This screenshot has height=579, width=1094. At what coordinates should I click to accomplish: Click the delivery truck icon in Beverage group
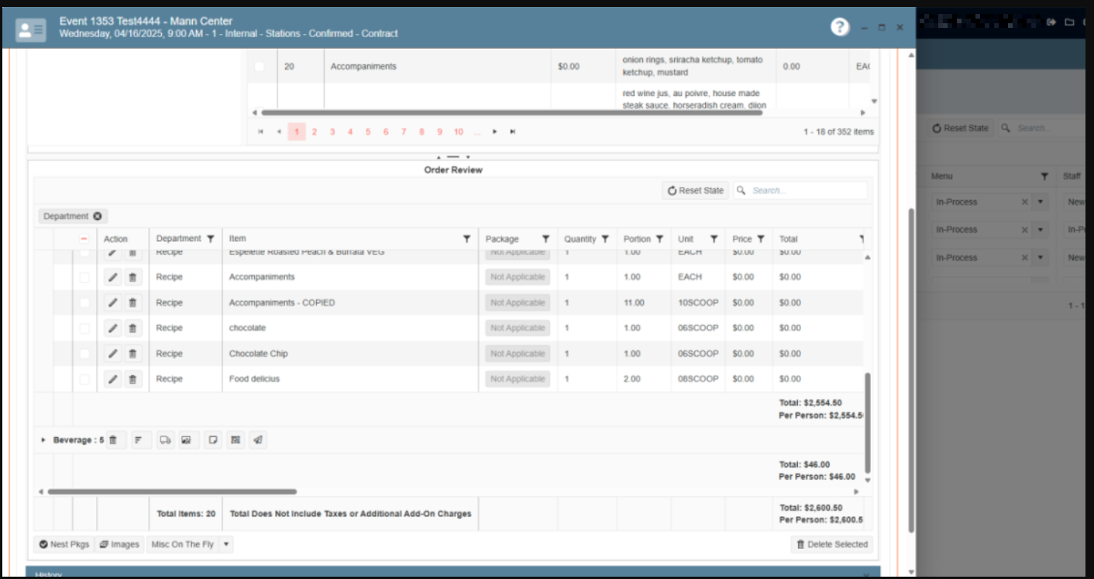pos(165,440)
